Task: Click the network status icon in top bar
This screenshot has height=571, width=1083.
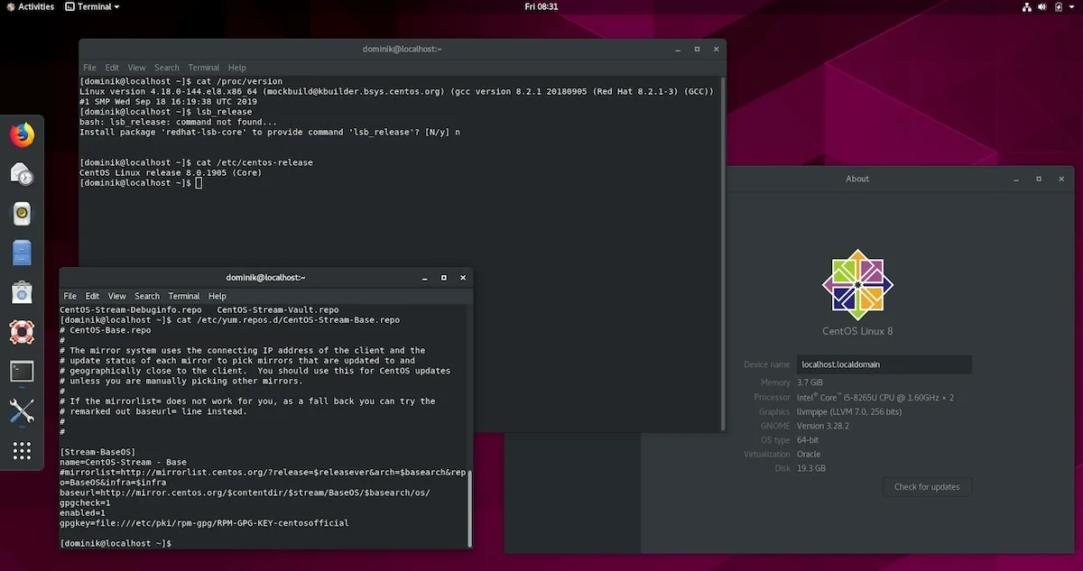Action: pos(1027,6)
